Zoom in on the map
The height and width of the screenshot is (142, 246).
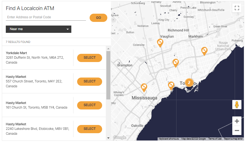[x=237, y=121]
